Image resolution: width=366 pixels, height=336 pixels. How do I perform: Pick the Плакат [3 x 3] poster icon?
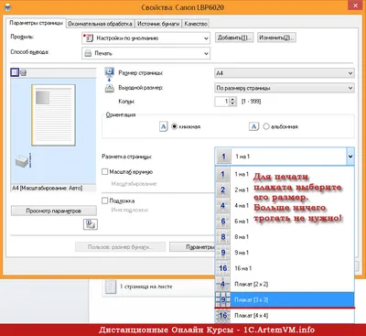point(223,299)
